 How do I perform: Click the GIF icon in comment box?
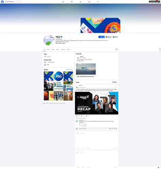click(x=114, y=129)
